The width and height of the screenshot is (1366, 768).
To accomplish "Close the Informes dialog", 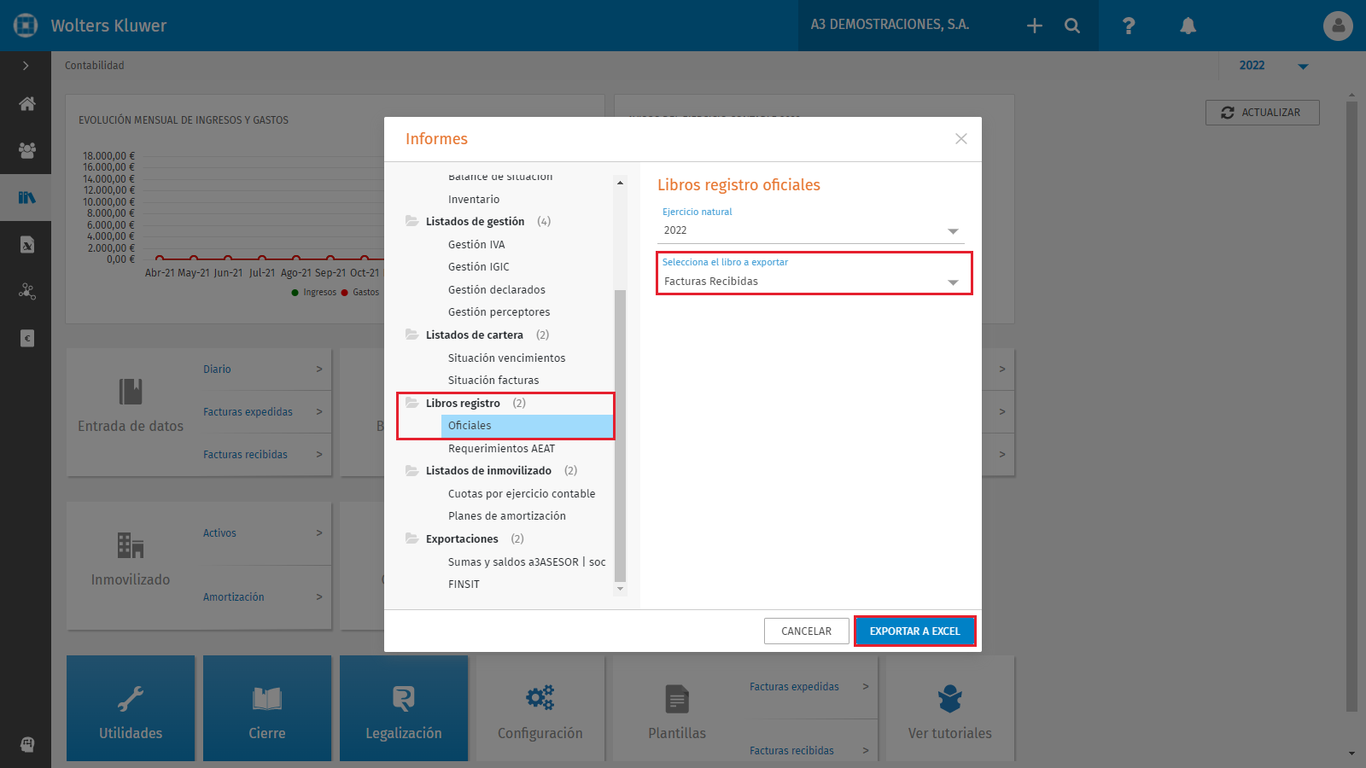I will click(x=961, y=139).
